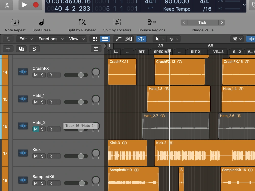
Task: Select the Hats_1.8 region
Action: coord(179,99)
